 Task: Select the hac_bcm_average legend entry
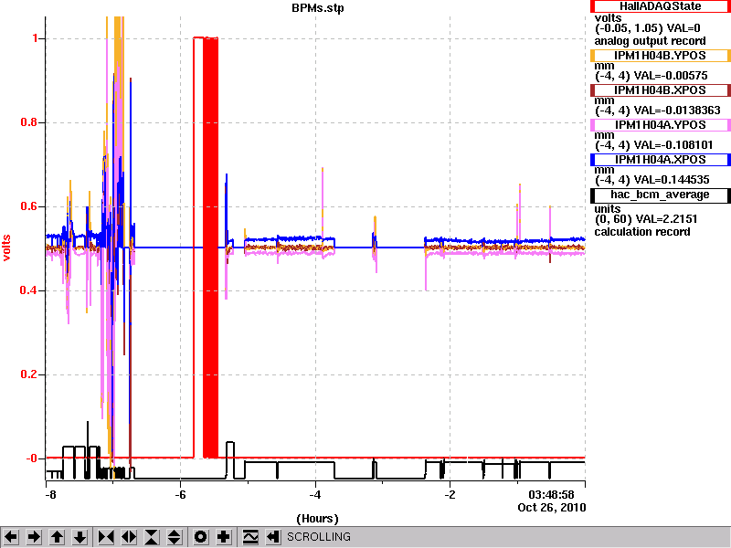pos(660,195)
